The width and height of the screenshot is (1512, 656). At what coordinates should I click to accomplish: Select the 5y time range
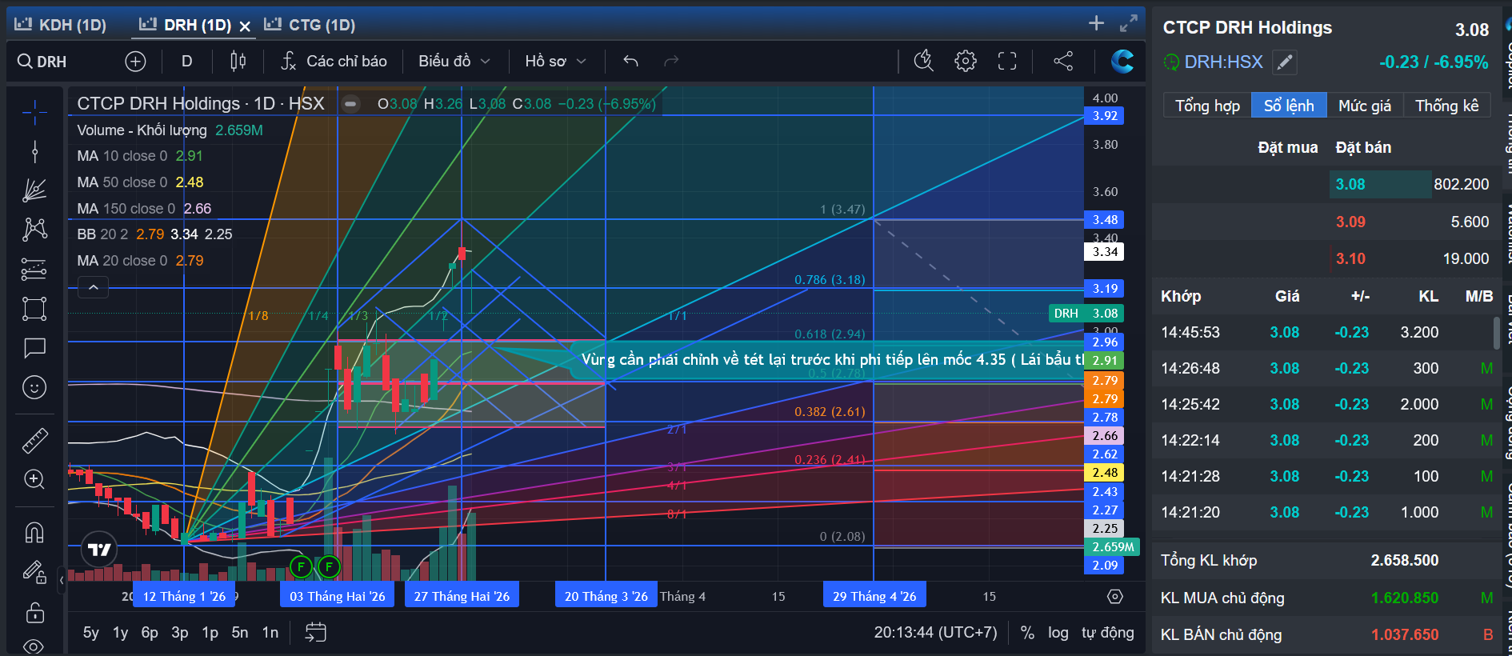(91, 633)
